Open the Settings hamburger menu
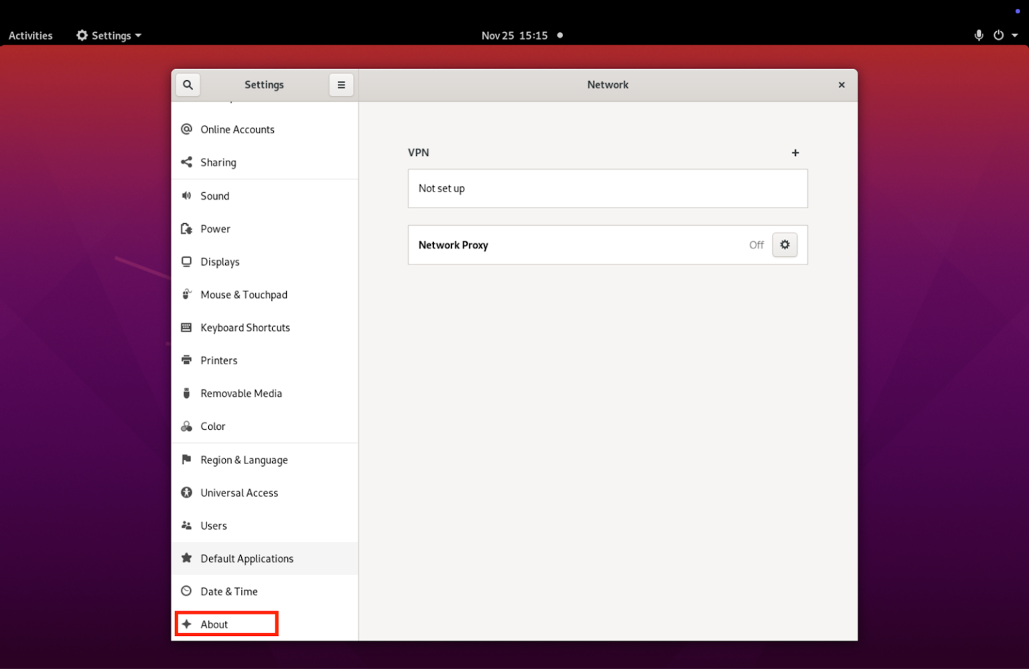1029x669 pixels. click(341, 85)
